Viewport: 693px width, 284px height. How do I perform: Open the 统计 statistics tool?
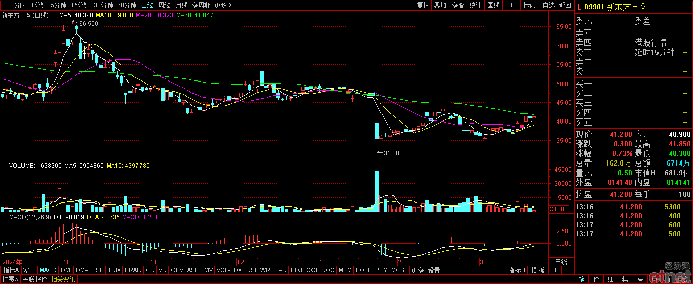click(x=475, y=5)
